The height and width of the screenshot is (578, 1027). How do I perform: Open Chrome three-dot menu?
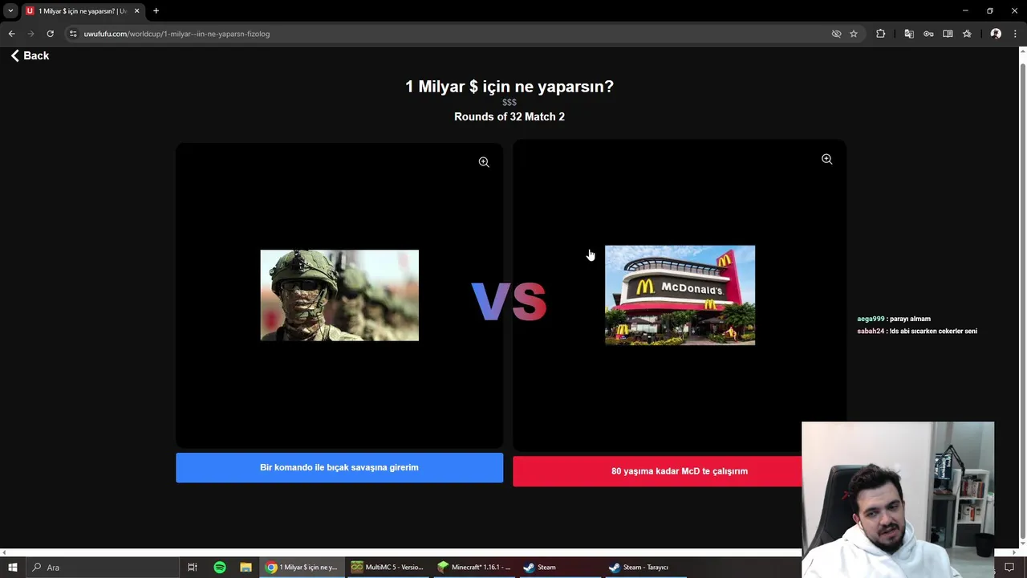coord(1015,34)
